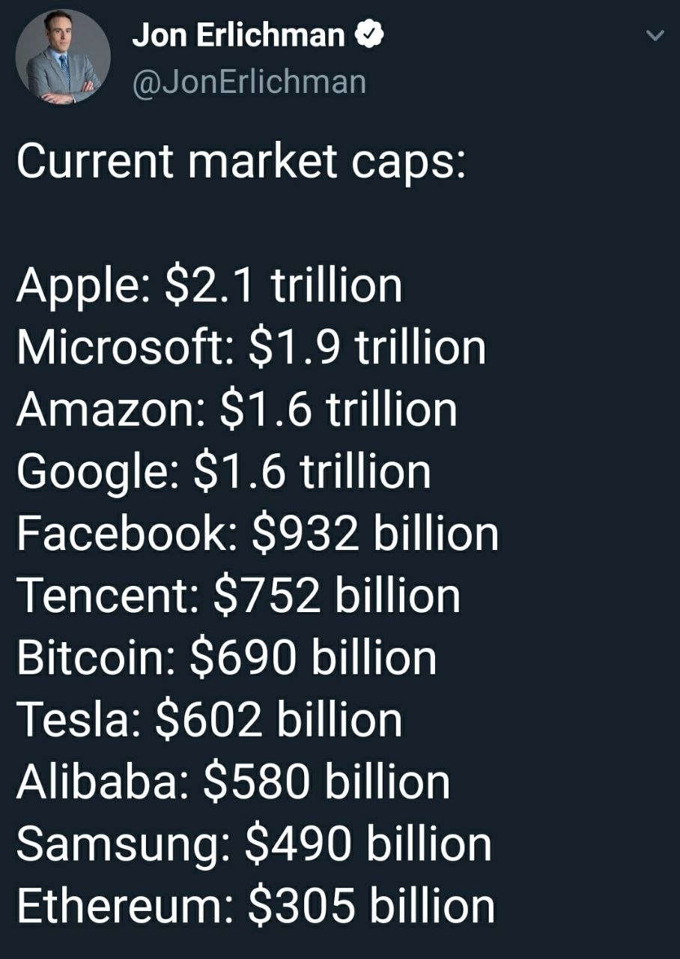Click the Microsoft: $1.9 trillion line
Screen dimensions: 680x959
pyautogui.click(x=251, y=349)
